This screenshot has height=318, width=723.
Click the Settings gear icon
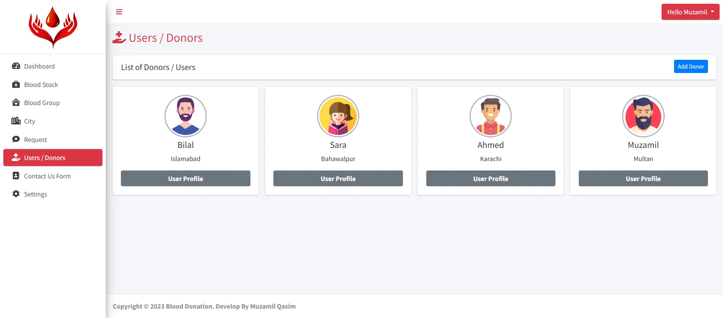[x=16, y=194]
